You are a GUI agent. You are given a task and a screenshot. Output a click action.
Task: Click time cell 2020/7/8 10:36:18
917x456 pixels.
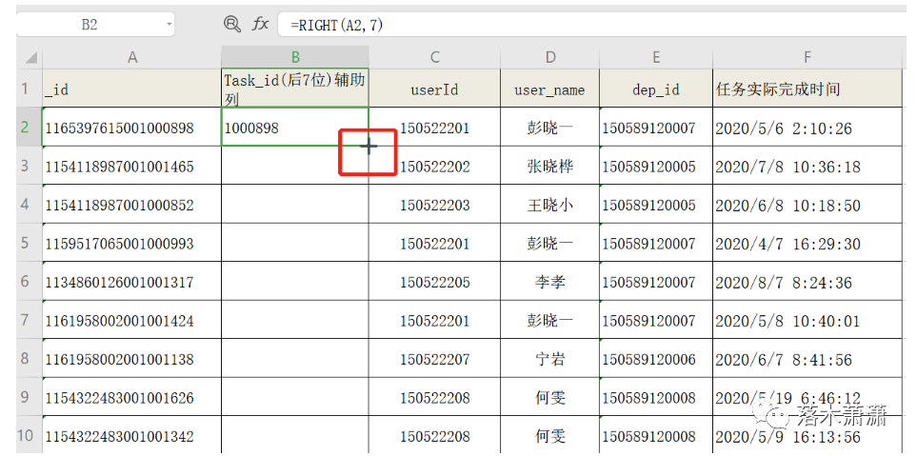point(808,166)
